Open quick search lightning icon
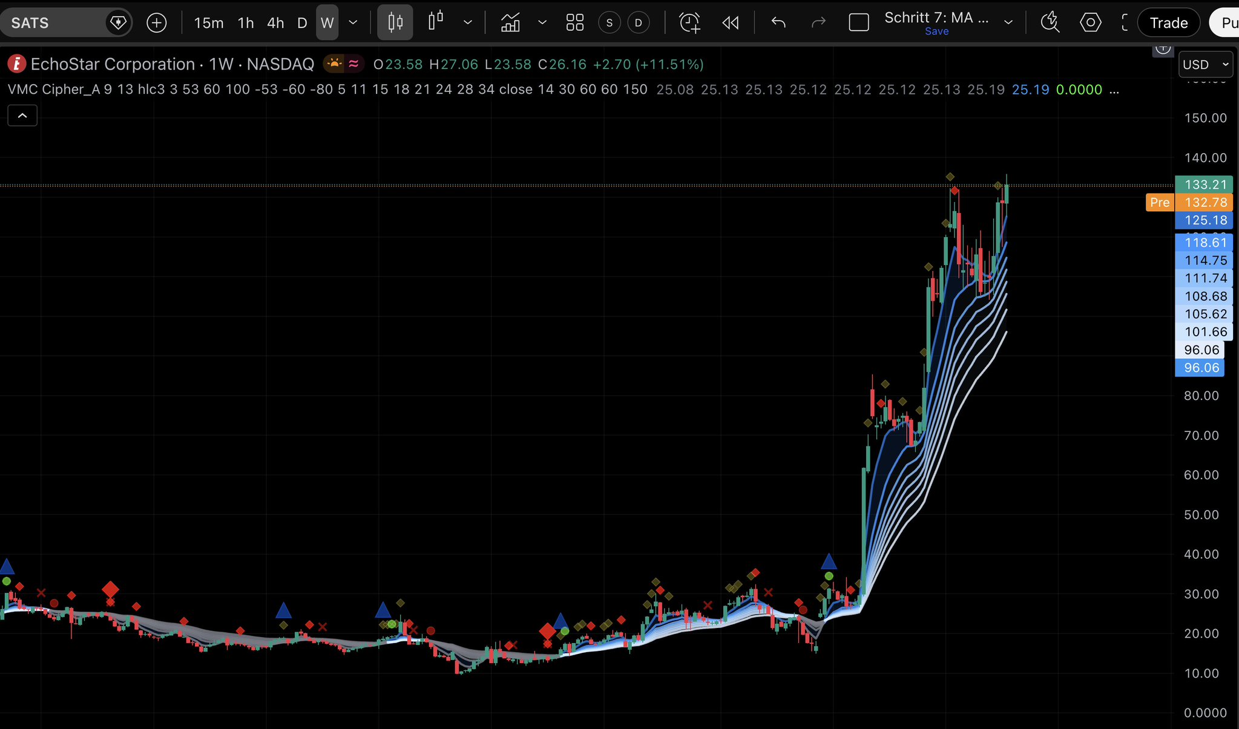 pyautogui.click(x=1050, y=23)
